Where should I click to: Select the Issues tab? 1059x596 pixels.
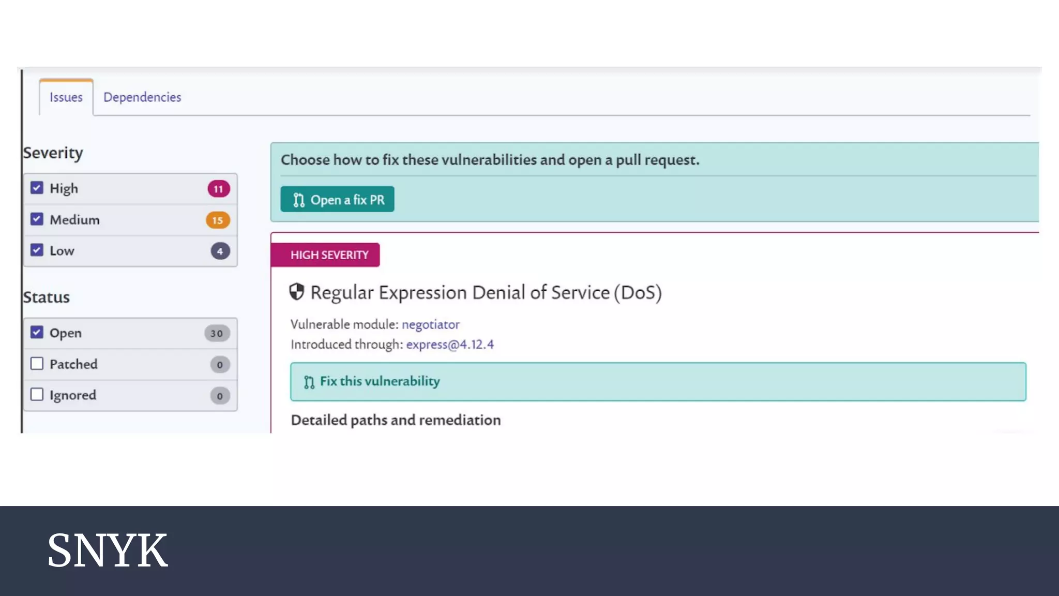pyautogui.click(x=66, y=97)
